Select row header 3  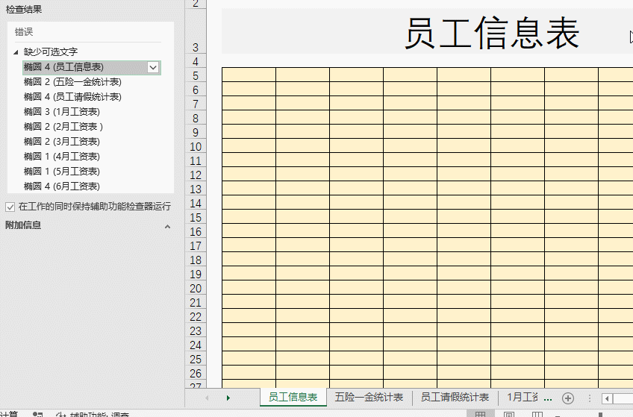tap(196, 31)
